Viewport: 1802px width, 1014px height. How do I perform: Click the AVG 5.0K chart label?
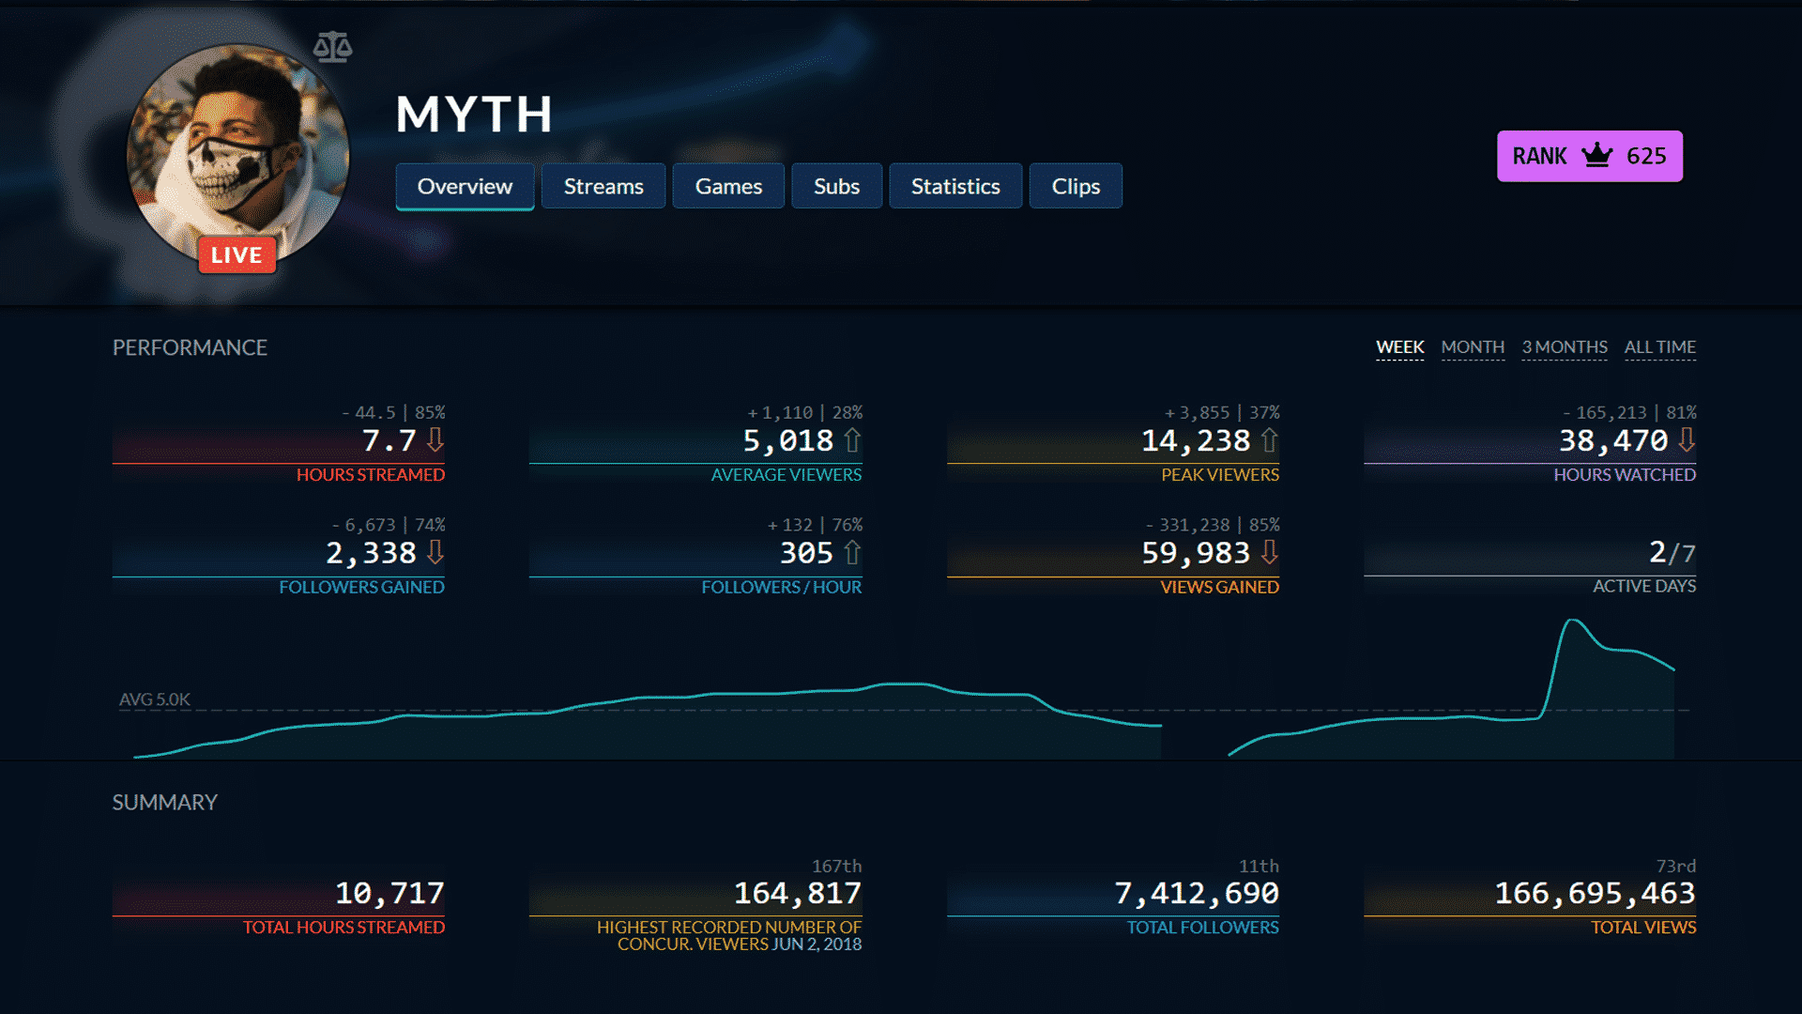154,699
